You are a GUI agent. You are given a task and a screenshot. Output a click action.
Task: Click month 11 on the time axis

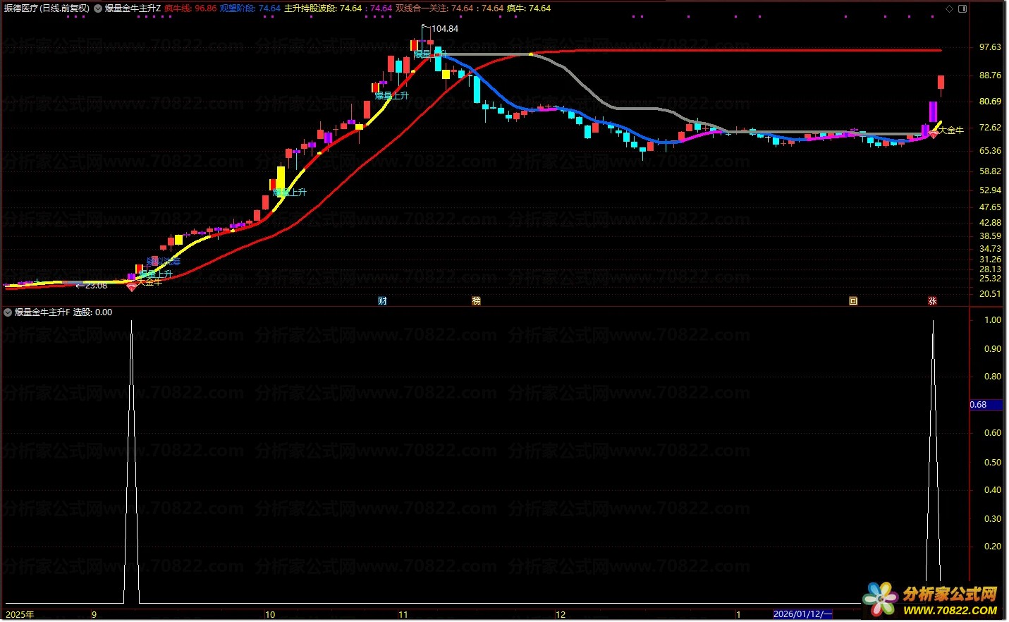coord(403,614)
